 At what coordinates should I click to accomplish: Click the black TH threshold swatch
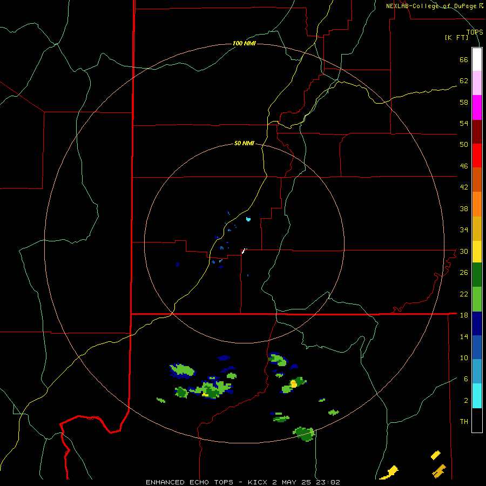(x=477, y=420)
